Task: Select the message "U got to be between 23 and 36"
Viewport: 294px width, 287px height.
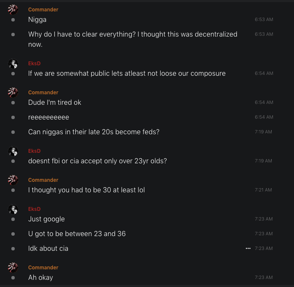Action: (x=77, y=234)
